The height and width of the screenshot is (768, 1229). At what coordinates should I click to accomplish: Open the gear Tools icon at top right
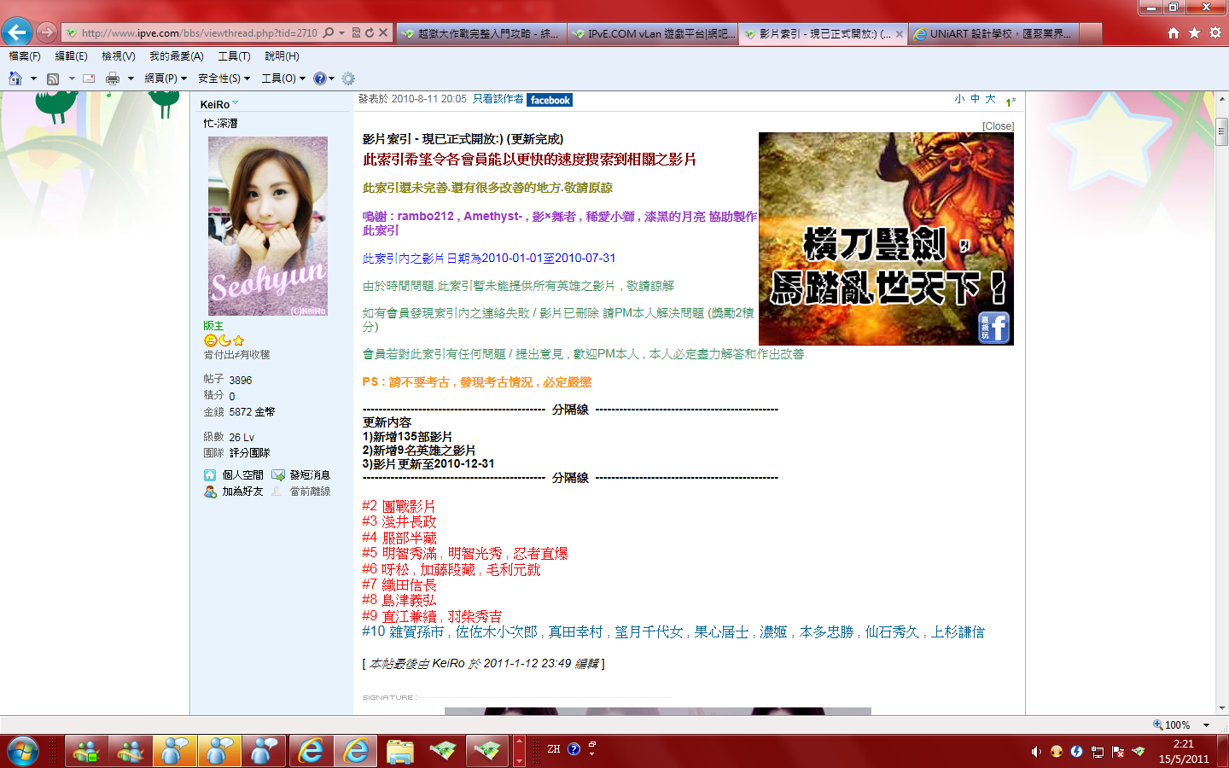pos(1214,32)
